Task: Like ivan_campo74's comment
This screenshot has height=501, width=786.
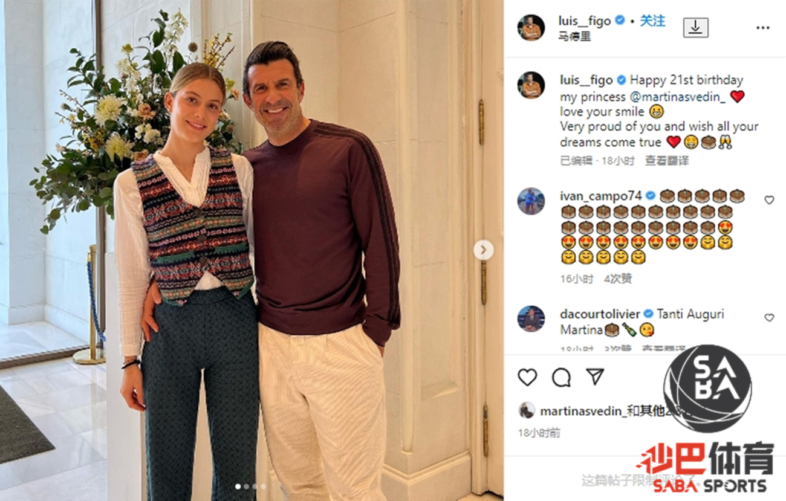Action: 769,200
